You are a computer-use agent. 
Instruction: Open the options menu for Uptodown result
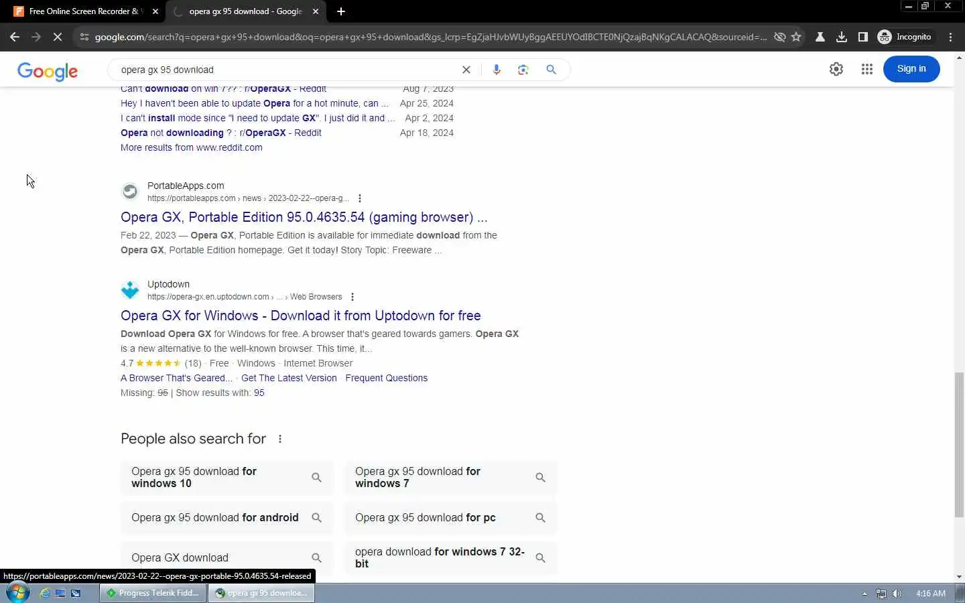pyautogui.click(x=352, y=297)
